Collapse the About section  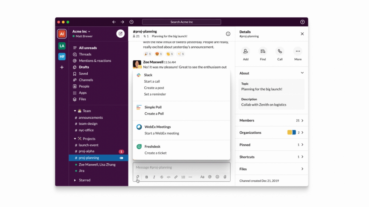coord(302,73)
